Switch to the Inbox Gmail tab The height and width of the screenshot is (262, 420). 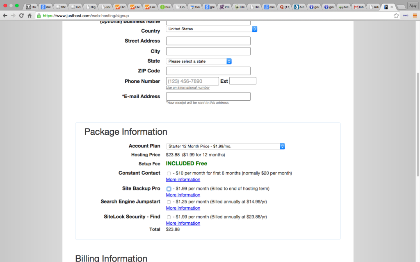coord(359,7)
